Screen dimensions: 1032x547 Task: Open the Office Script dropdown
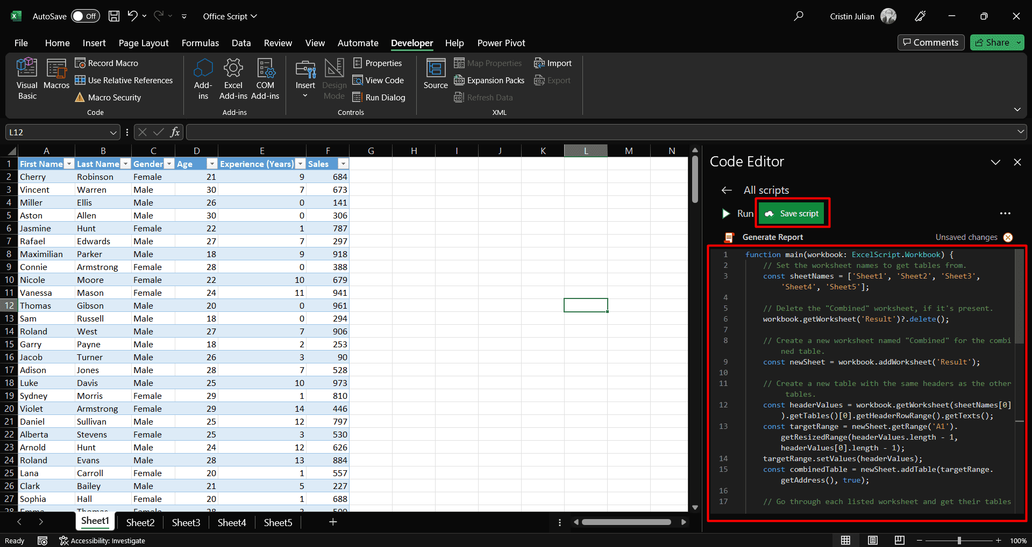230,16
